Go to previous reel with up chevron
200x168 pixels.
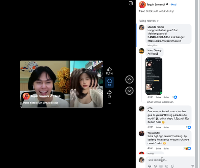[x=129, y=79]
